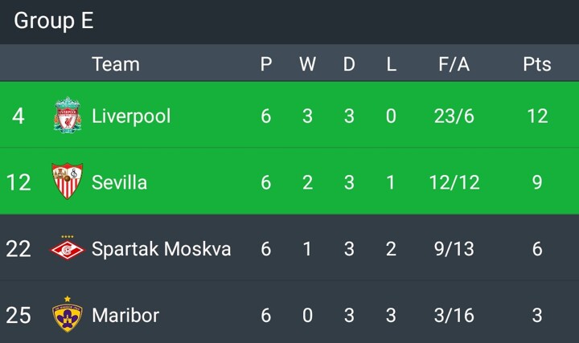This screenshot has width=579, height=343.
Task: Click the Sevilla club crest icon
Action: [x=68, y=182]
